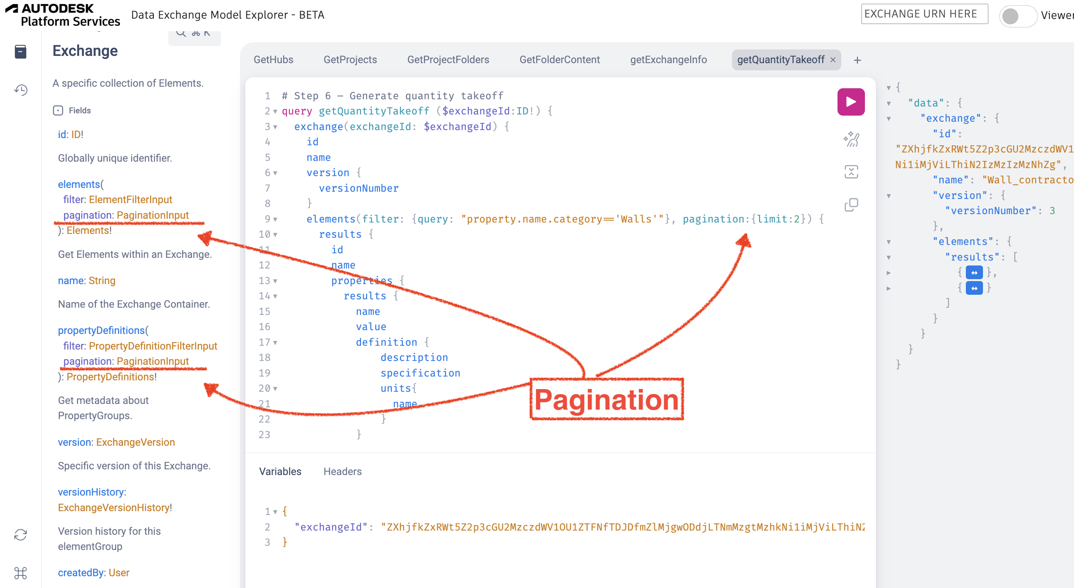Open the version field documentation

point(75,442)
